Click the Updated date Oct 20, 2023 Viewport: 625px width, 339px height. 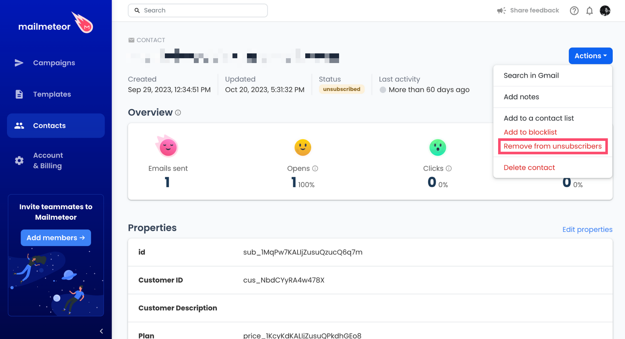[x=265, y=90]
